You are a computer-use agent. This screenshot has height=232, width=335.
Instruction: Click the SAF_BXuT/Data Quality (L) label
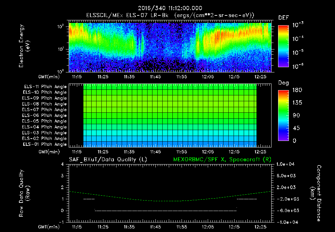tap(108, 160)
